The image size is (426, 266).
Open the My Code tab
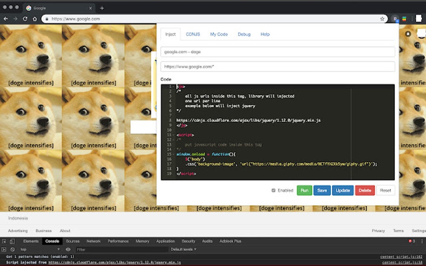tap(219, 34)
